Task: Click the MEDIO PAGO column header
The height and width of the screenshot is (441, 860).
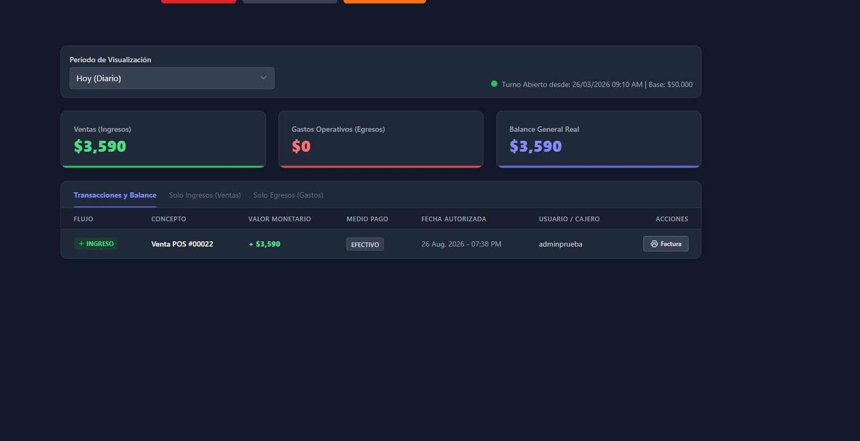Action: [367, 219]
